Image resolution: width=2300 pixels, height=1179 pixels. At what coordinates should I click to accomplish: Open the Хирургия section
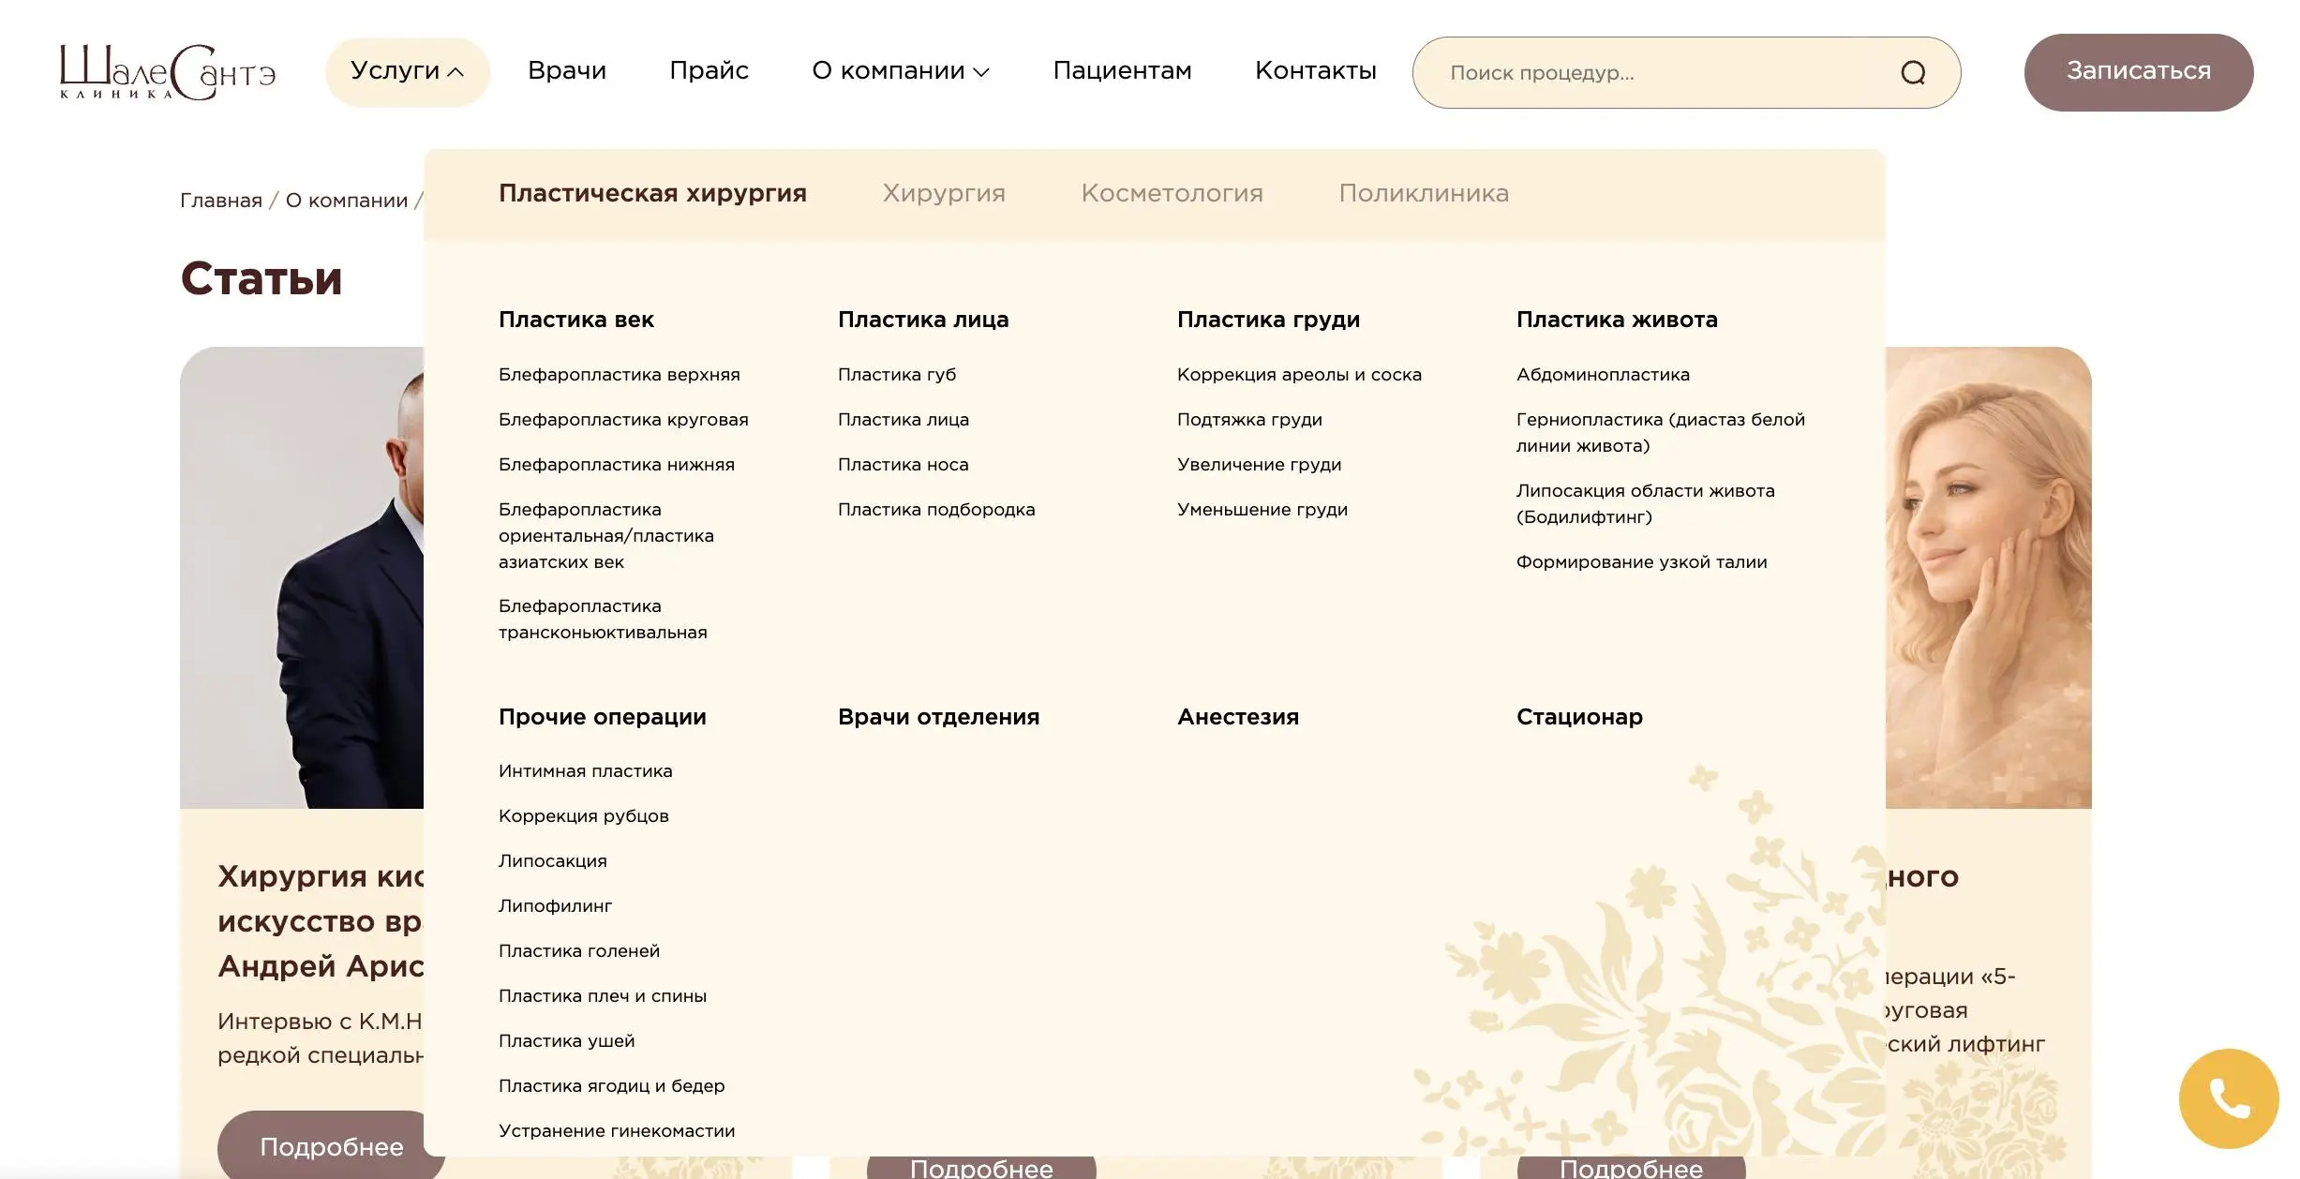pos(944,193)
